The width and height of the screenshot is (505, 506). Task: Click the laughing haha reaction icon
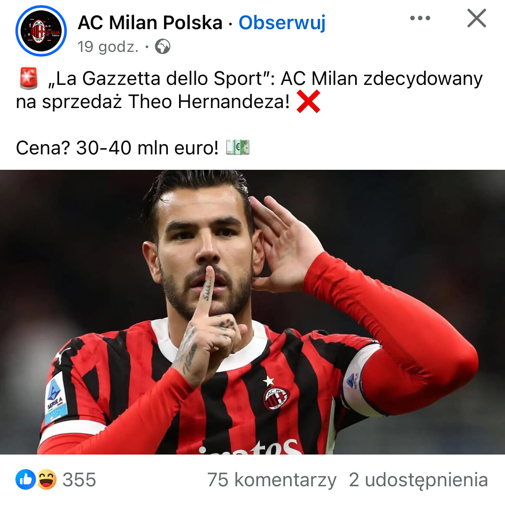tap(47, 479)
